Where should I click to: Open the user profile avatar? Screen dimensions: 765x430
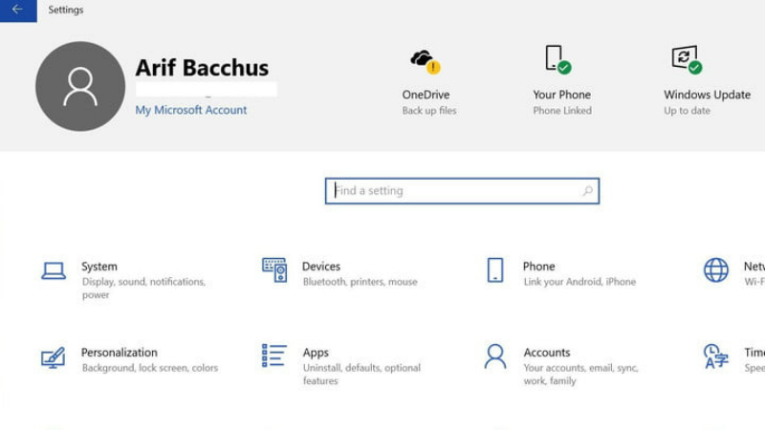(80, 86)
